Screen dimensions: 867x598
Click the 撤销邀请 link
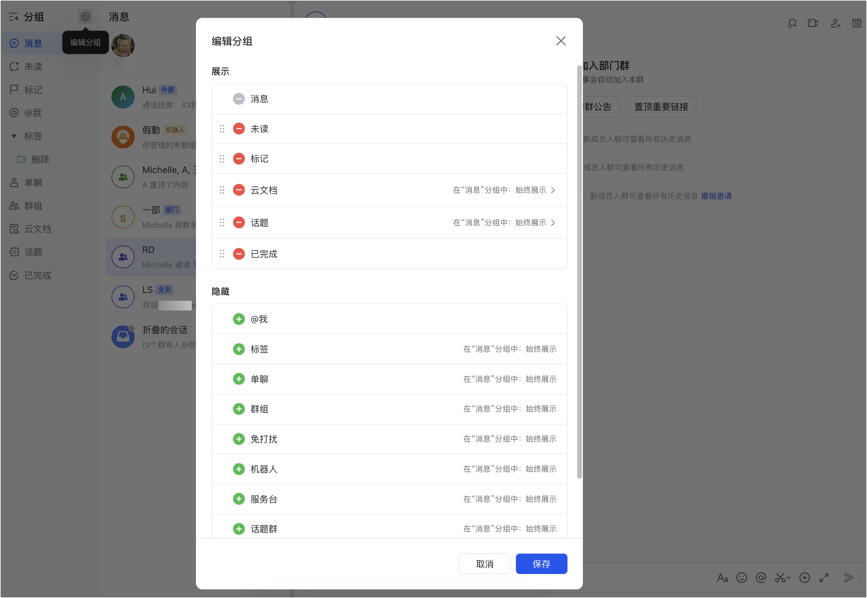(716, 196)
